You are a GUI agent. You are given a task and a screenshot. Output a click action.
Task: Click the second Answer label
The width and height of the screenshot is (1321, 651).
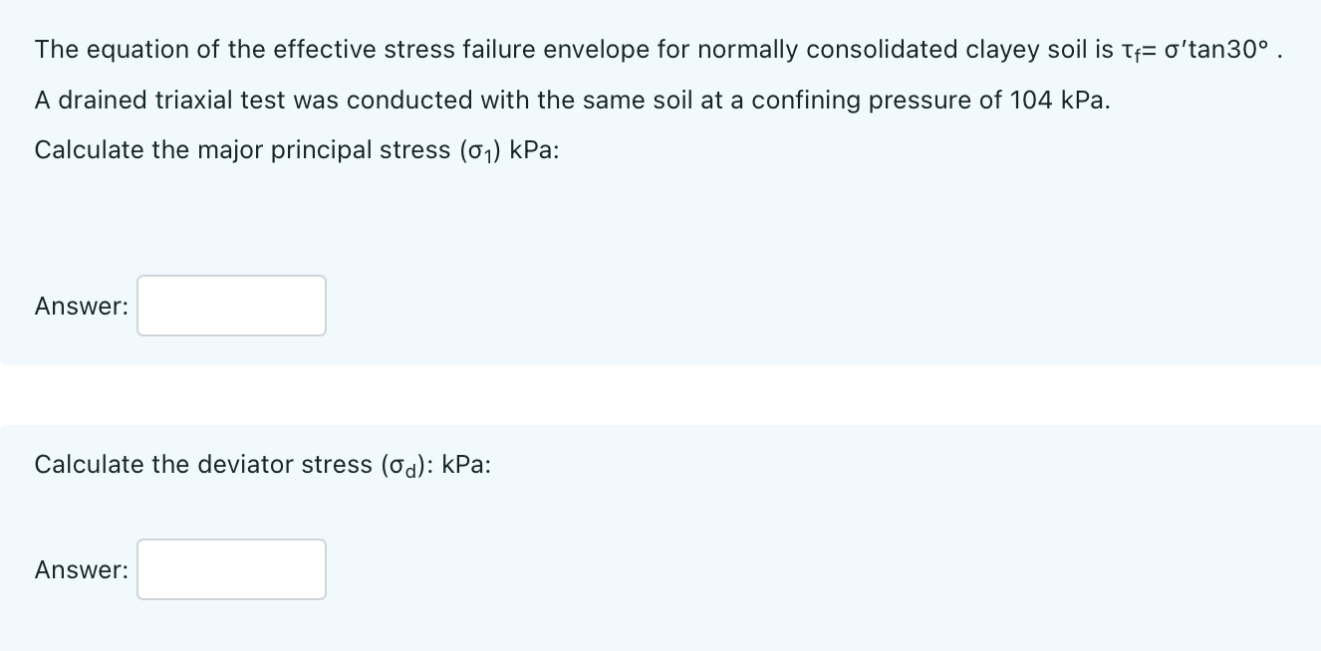click(80, 569)
